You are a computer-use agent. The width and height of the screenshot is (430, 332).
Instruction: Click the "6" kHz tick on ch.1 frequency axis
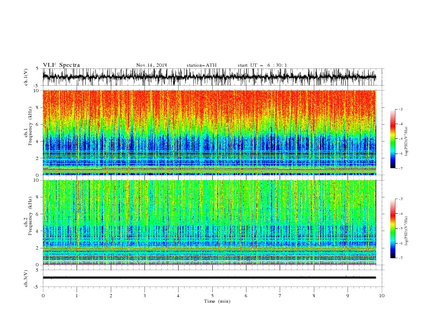point(38,124)
